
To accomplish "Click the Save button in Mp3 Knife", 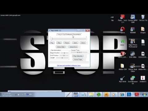I will point(83,43).
